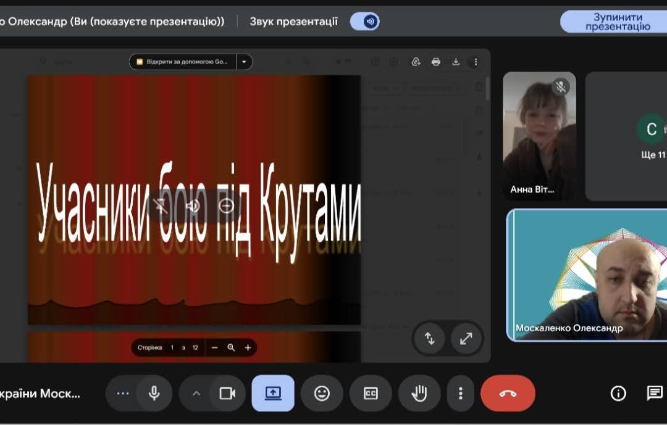Screen dimensions: 667x425
Task: Click the printer icon in viewer toolbar
Action: pyautogui.click(x=436, y=62)
